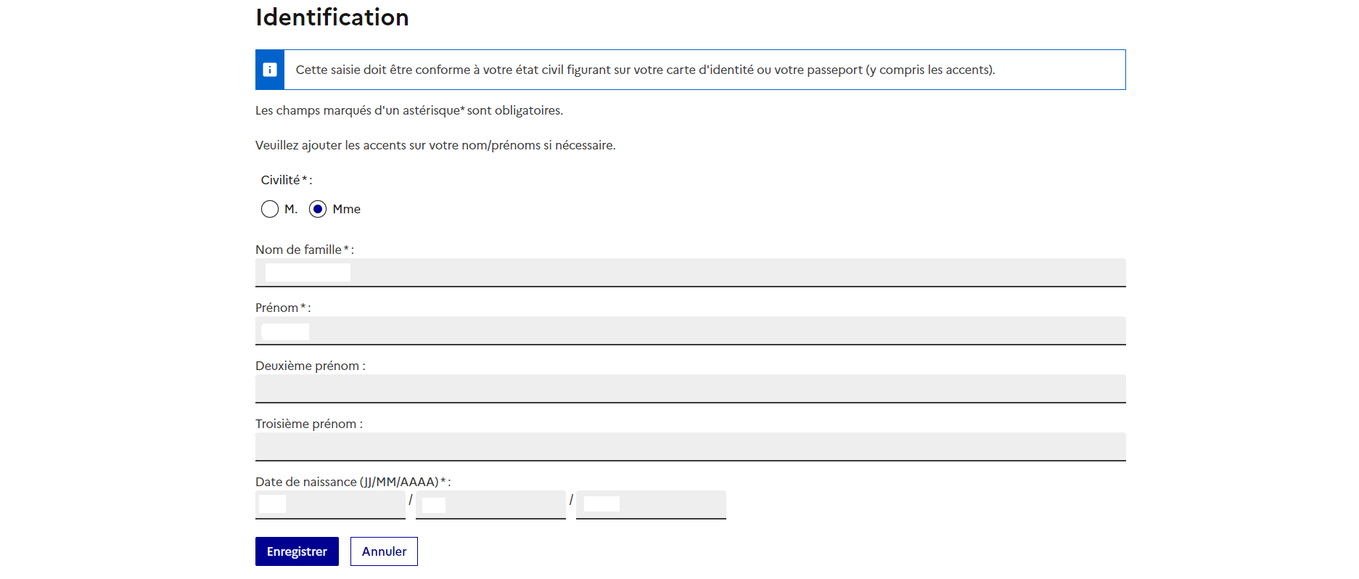Click the "Mme" label text
This screenshot has width=1359, height=579.
346,209
